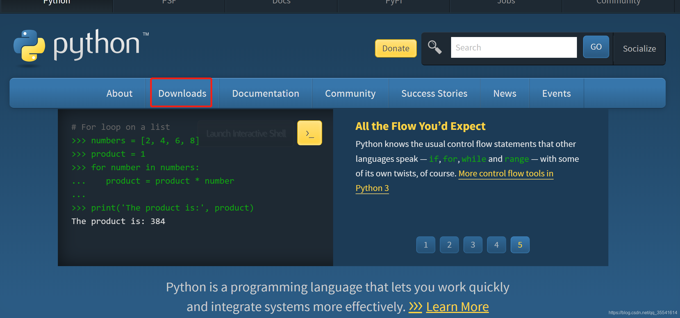This screenshot has height=318, width=680.
Task: Open 'More control flow tools in Python 3' link
Action: pyautogui.click(x=506, y=174)
